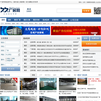Switch to 浦口 tab in 南京厂房出租
This screenshot has width=101, height=101.
pyautogui.click(x=62, y=75)
